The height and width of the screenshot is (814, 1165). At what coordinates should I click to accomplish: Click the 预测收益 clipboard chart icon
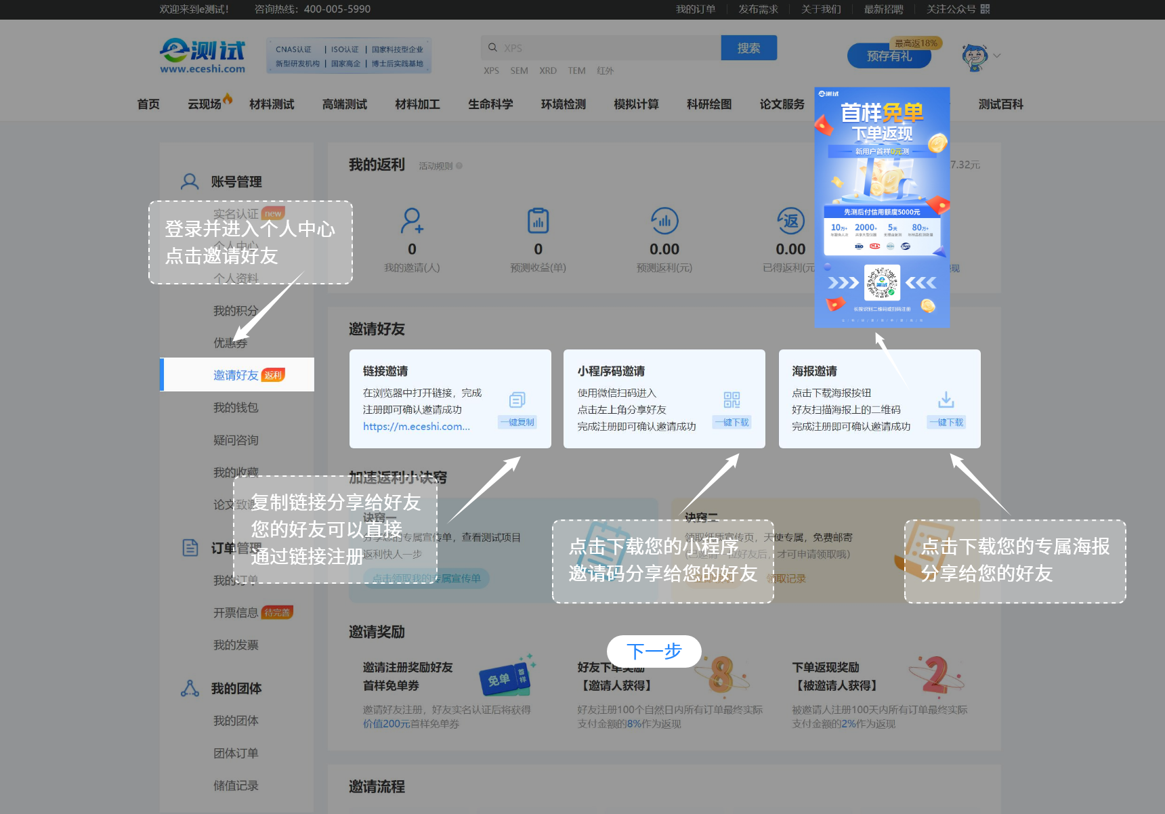coord(538,221)
